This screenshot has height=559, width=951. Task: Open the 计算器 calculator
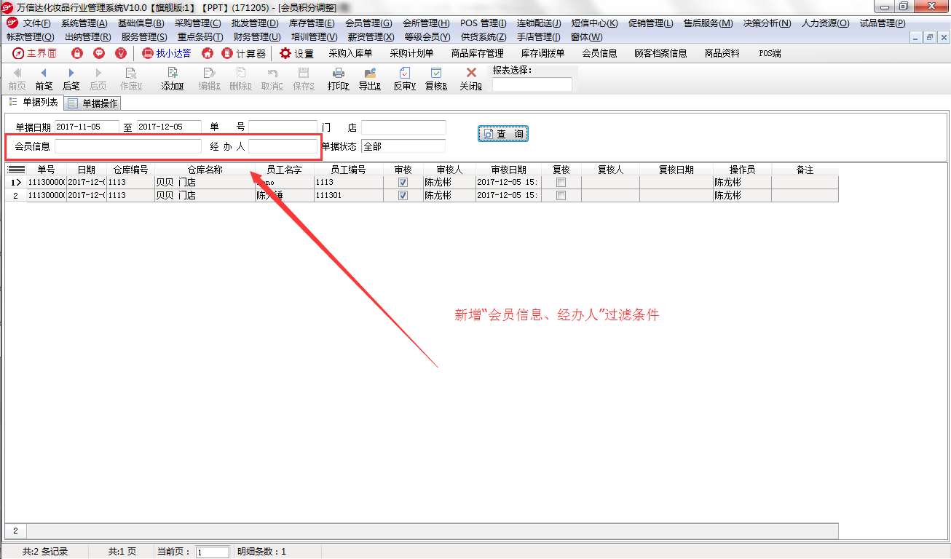tap(244, 53)
